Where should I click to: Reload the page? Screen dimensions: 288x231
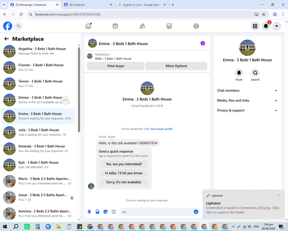(x=21, y=14)
